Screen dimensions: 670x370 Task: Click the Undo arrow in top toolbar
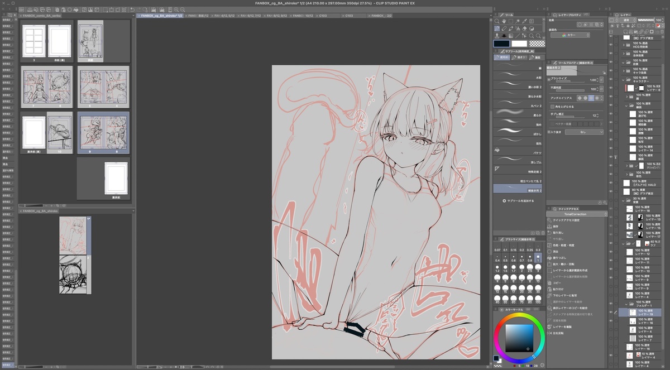coord(132,9)
